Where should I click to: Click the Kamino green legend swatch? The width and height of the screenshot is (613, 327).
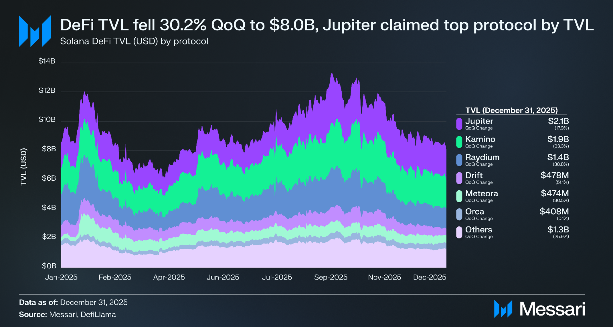click(x=459, y=142)
